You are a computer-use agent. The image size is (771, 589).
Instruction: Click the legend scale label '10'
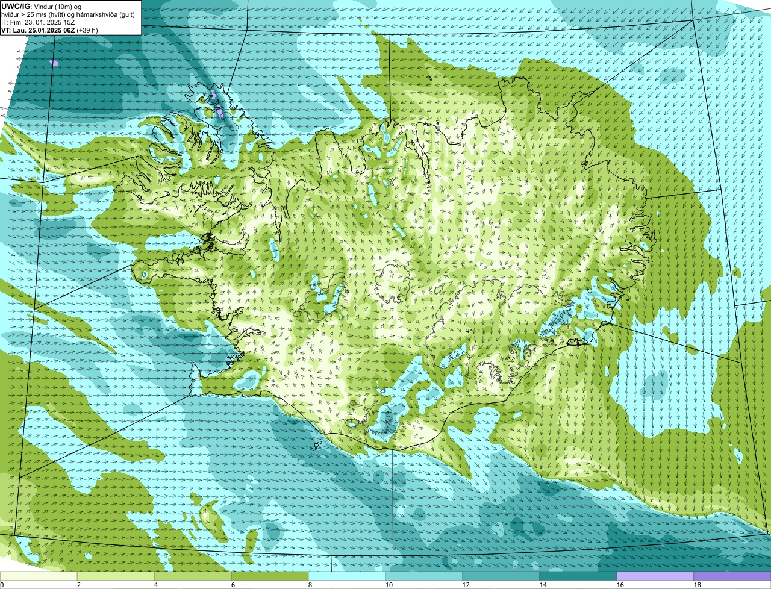pyautogui.click(x=389, y=585)
